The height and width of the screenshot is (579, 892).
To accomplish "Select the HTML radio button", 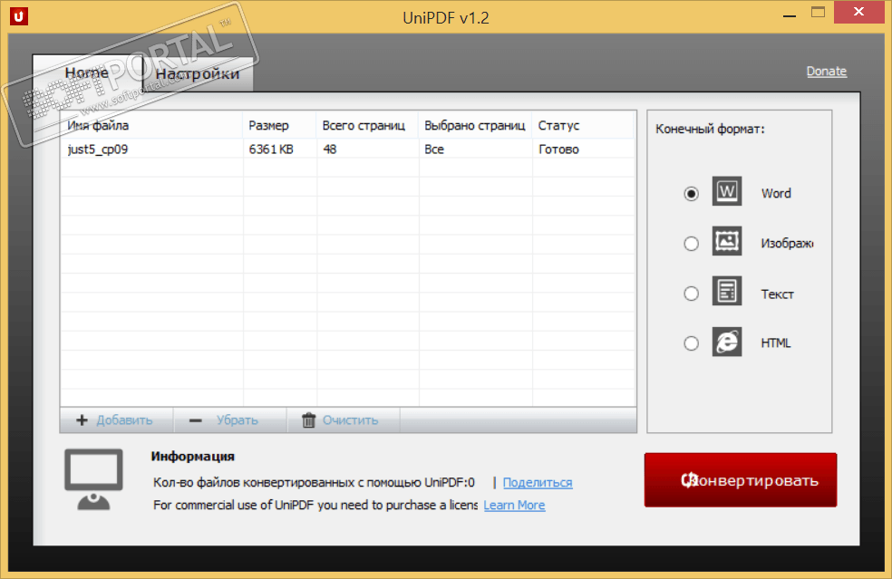I will (x=691, y=343).
